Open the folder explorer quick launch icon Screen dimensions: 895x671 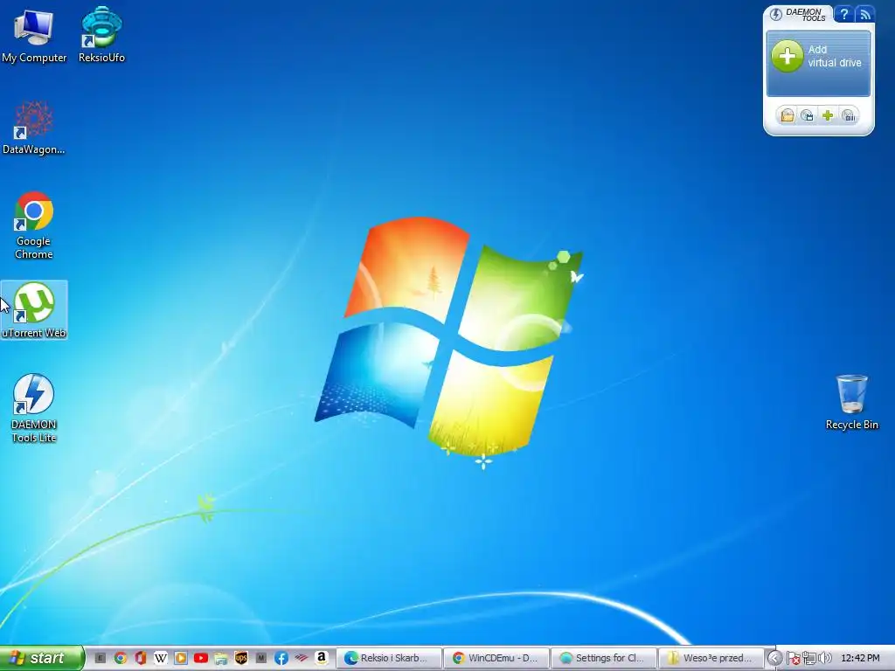tap(221, 658)
